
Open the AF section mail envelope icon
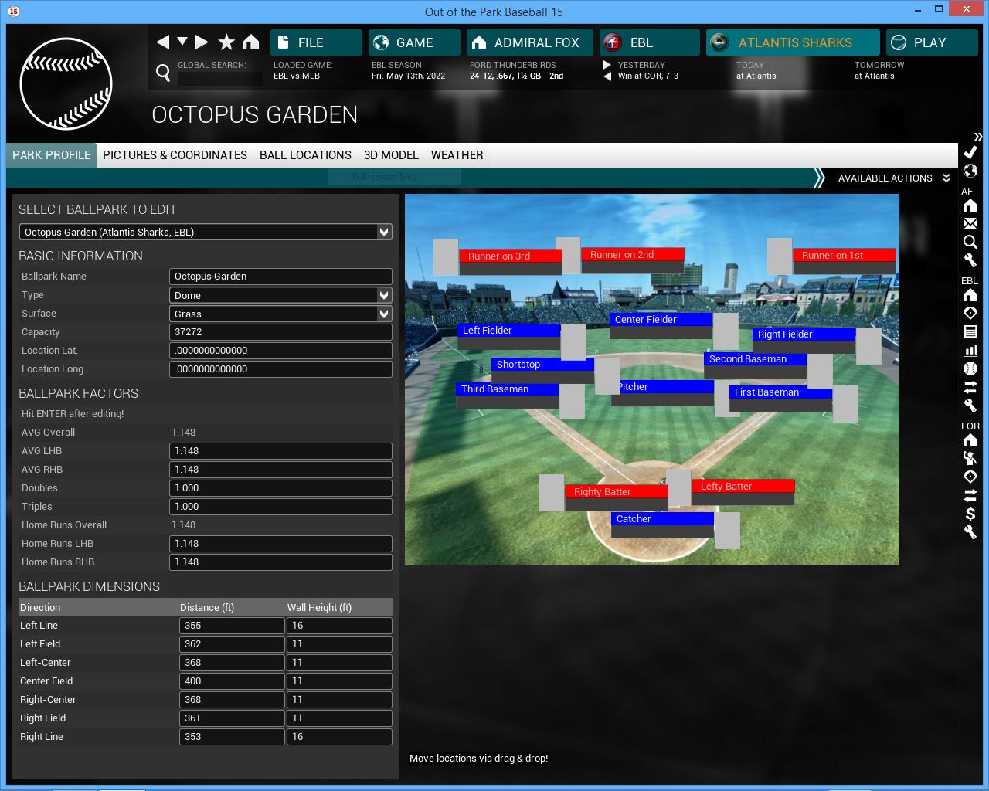coord(970,223)
